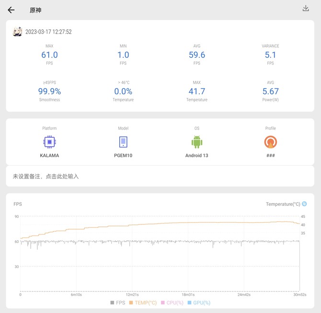Image resolution: width=321 pixels, height=313 pixels.
Task: Switch the Temperature axis using blue icon
Action: click(x=304, y=204)
